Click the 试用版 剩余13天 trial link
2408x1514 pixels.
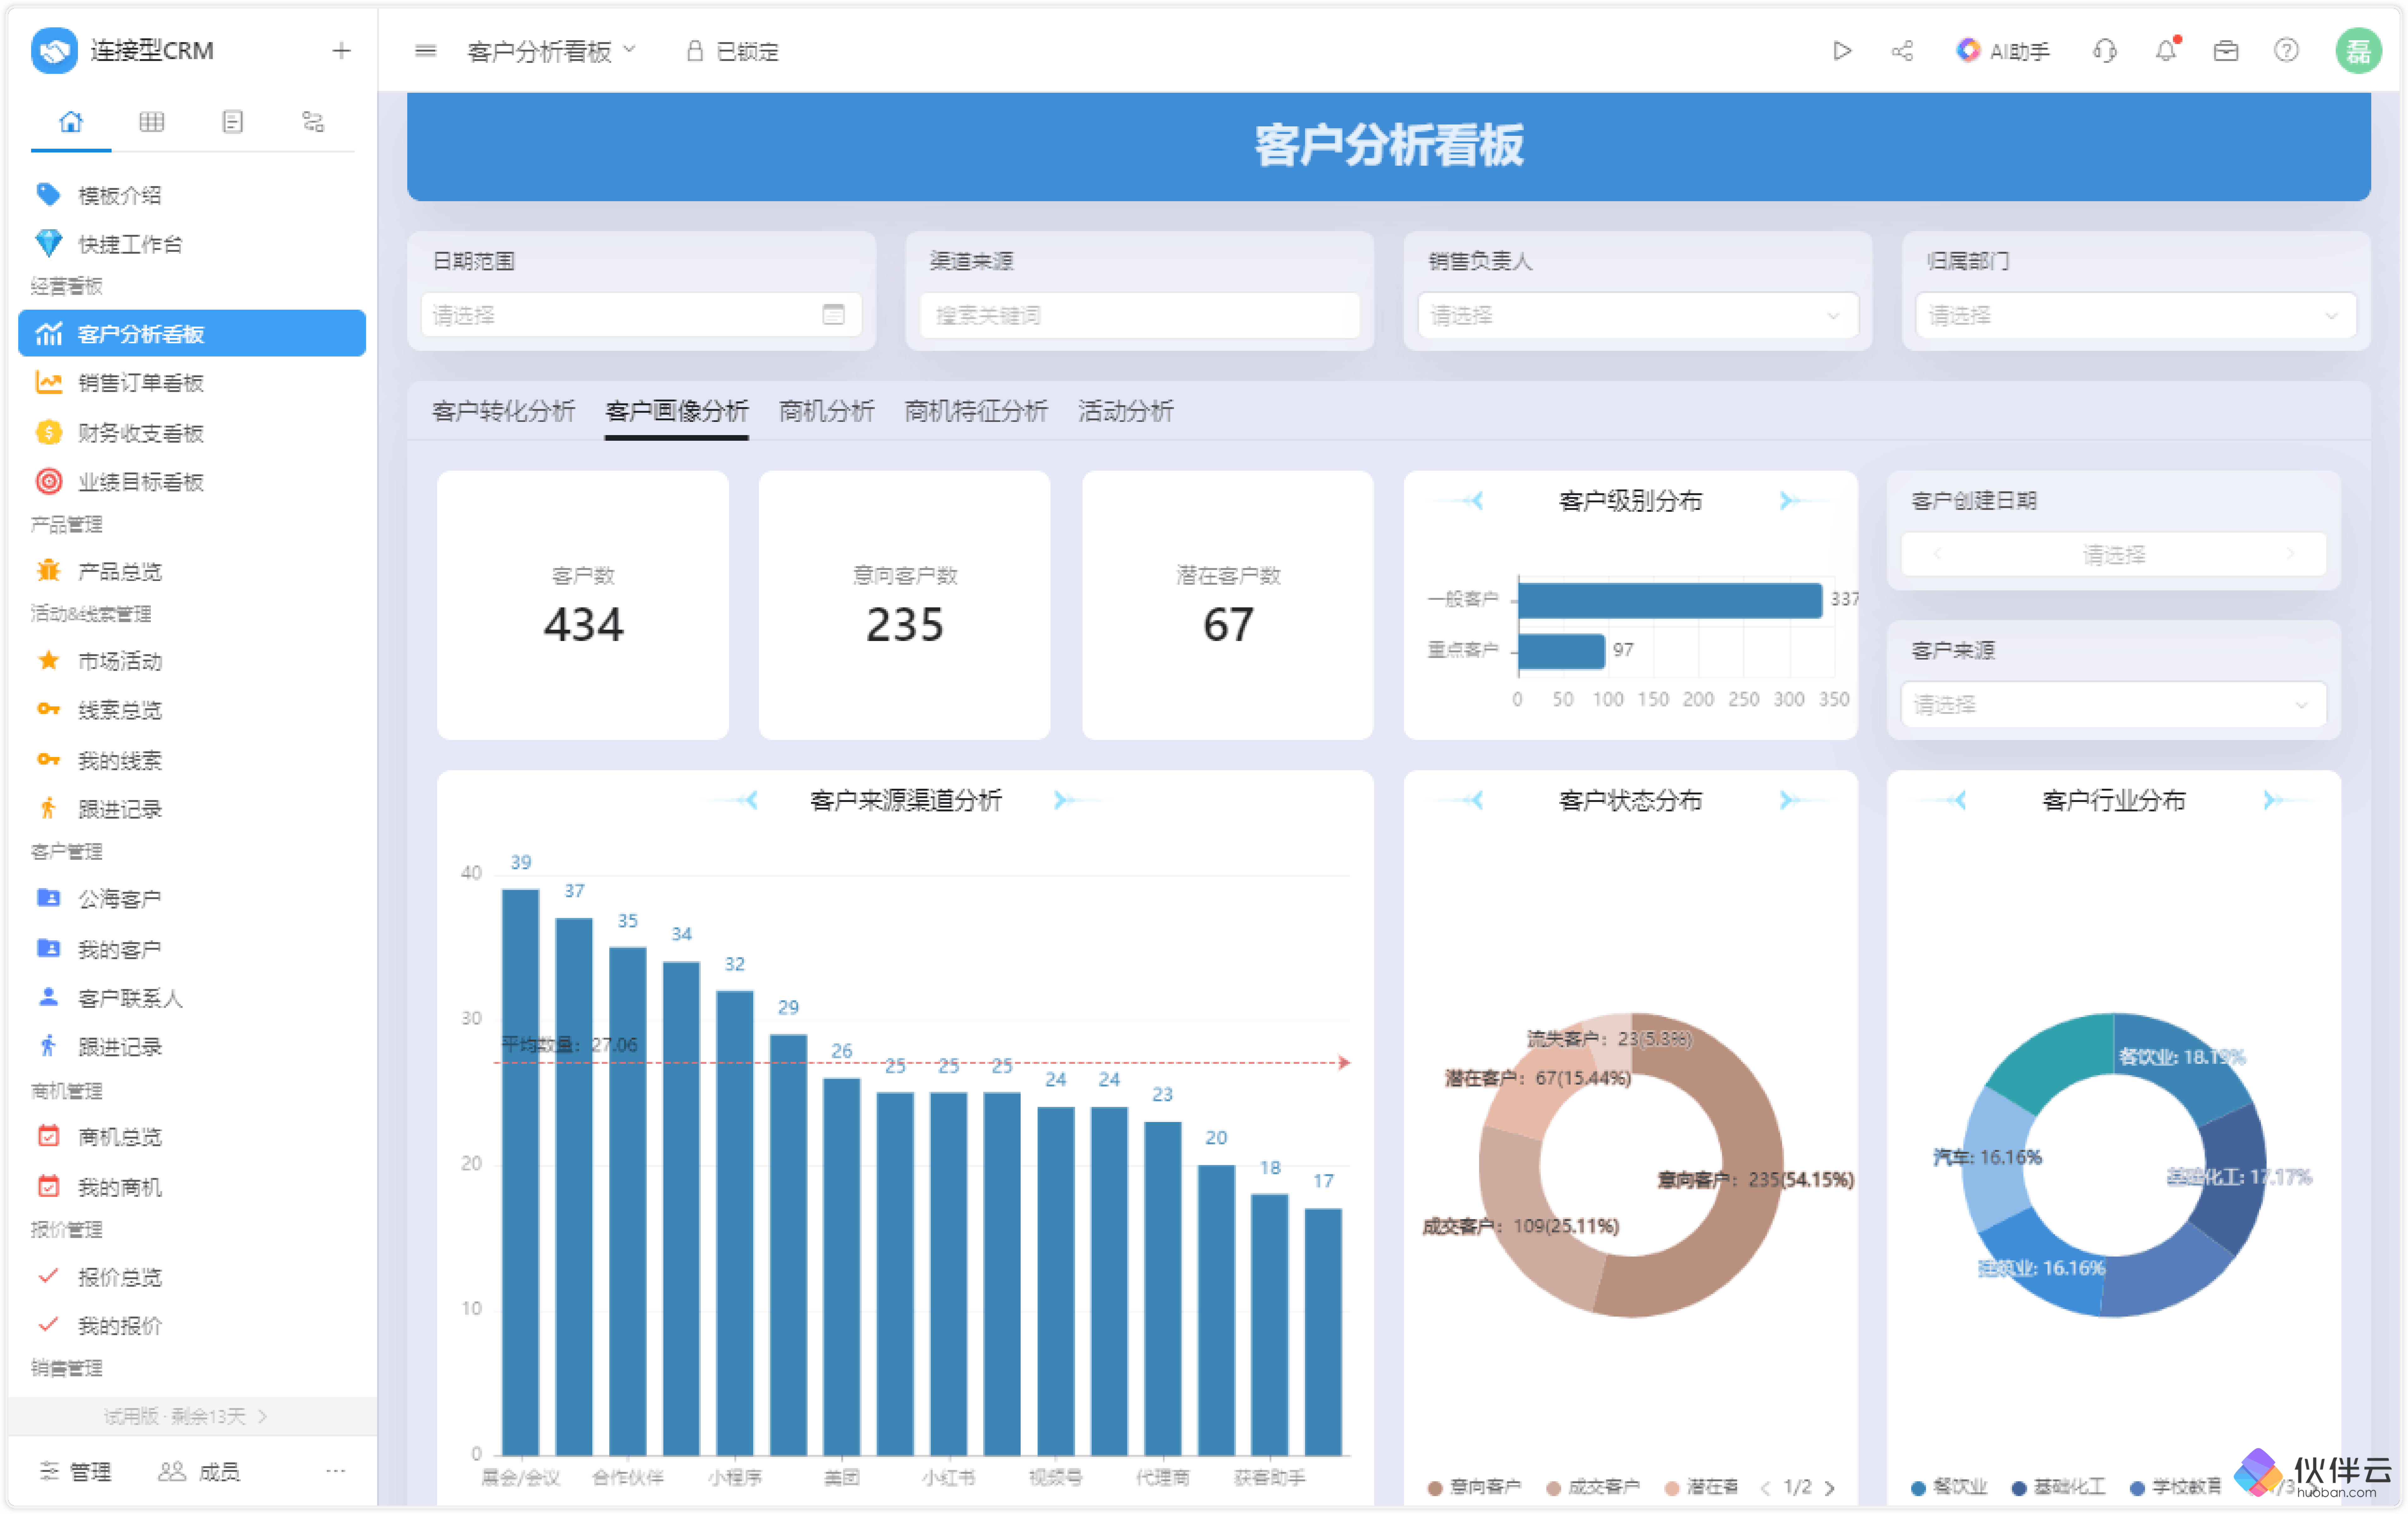click(x=186, y=1416)
